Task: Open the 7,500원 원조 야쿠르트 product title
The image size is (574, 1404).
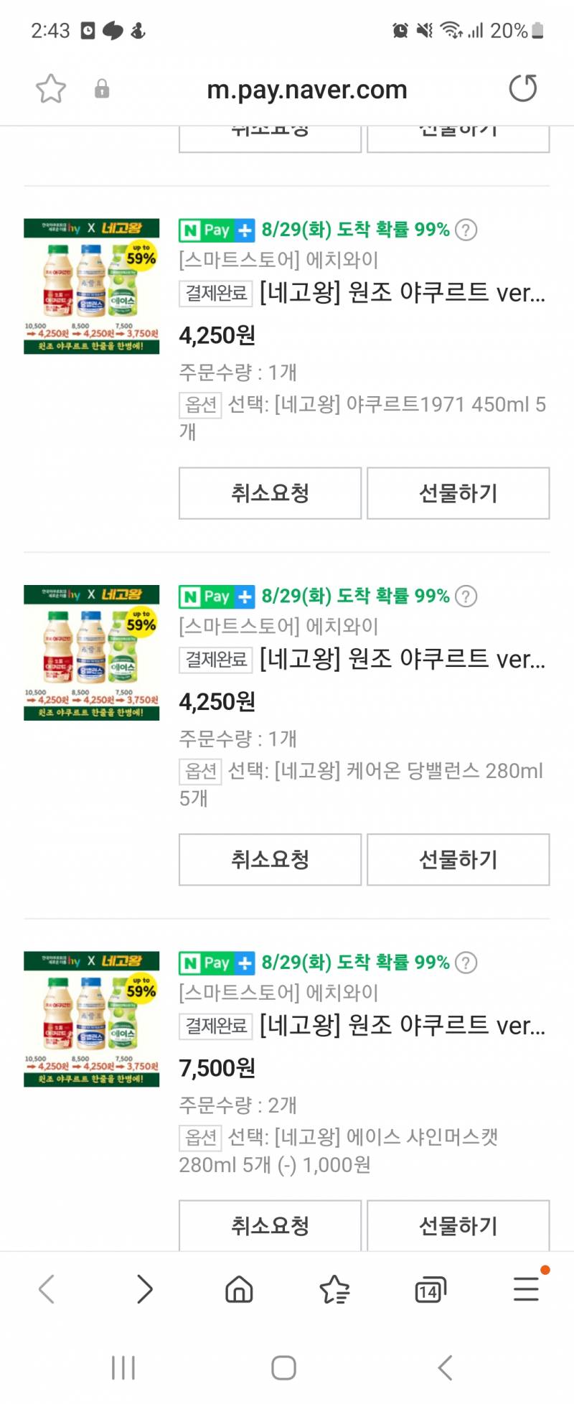Action: tap(403, 1025)
